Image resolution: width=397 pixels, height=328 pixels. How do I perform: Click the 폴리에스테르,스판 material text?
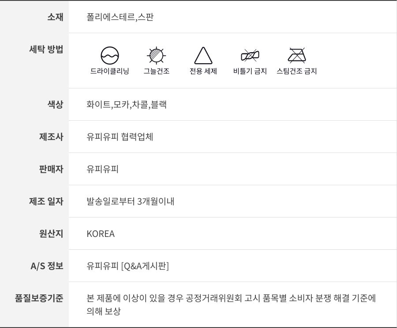click(x=120, y=17)
